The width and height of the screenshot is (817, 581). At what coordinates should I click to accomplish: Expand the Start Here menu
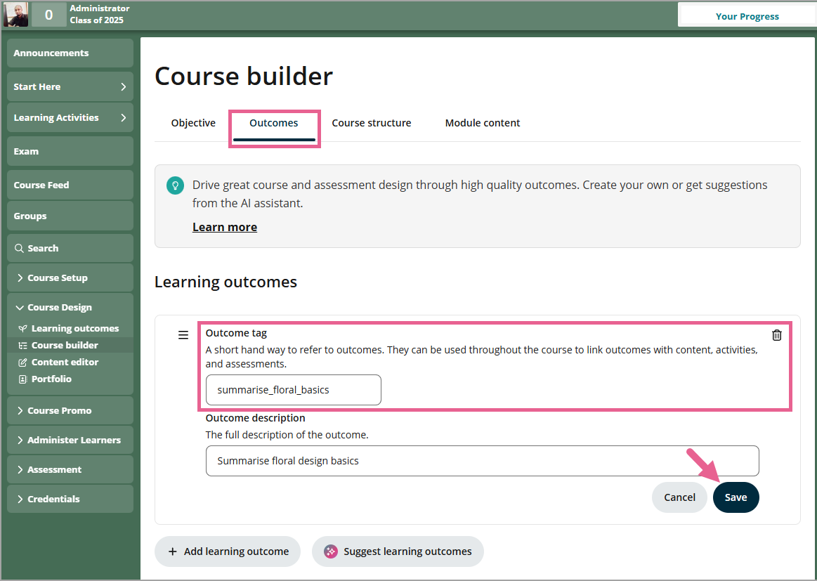pyautogui.click(x=70, y=86)
